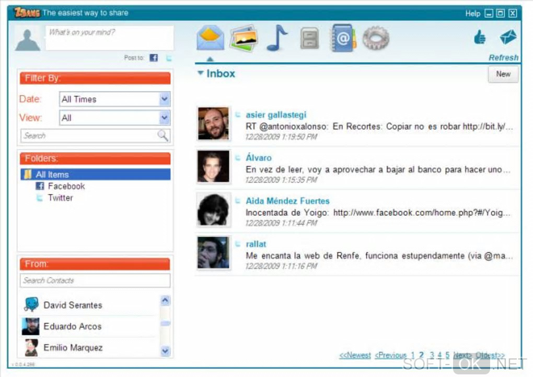
Task: Click the What's on your mind field
Action: 109,38
